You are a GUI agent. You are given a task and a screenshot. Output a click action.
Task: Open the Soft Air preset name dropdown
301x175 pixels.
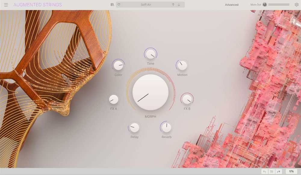coord(146,5)
